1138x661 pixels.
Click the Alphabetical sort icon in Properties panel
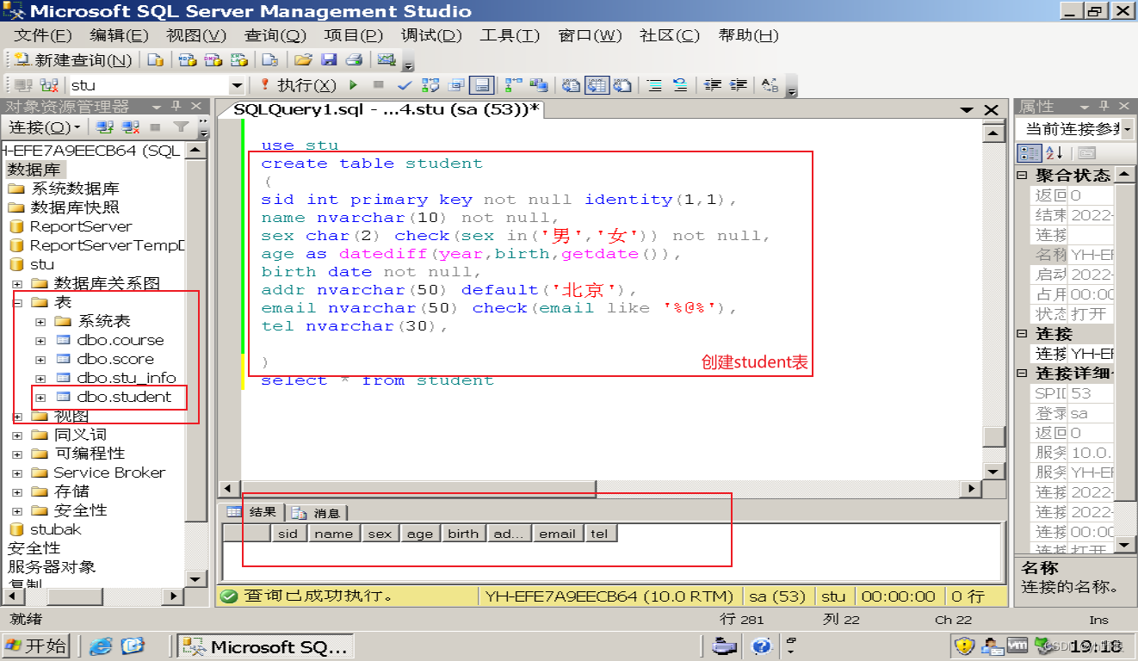click(1055, 153)
